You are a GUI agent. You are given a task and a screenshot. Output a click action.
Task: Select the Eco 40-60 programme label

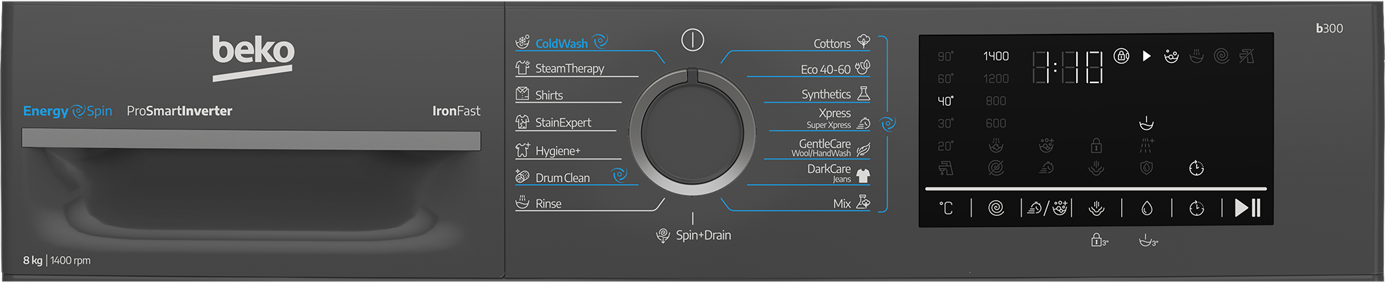point(825,69)
